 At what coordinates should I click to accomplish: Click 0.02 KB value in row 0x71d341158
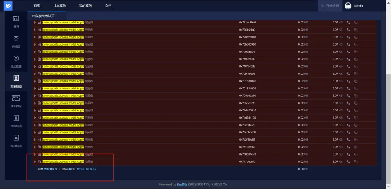303,118
